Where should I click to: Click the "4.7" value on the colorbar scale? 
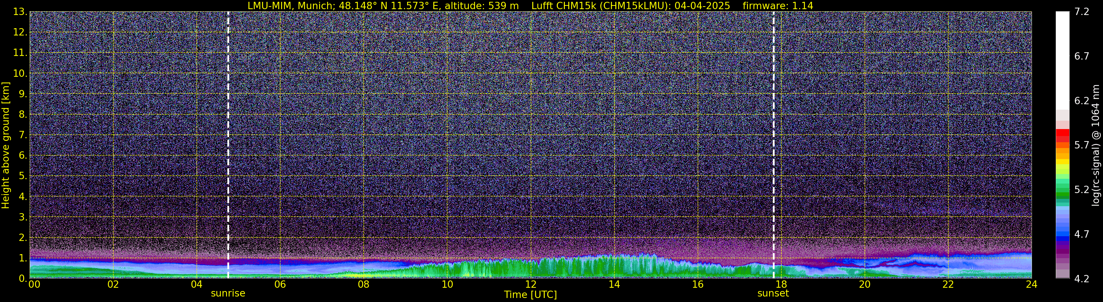click(1082, 234)
